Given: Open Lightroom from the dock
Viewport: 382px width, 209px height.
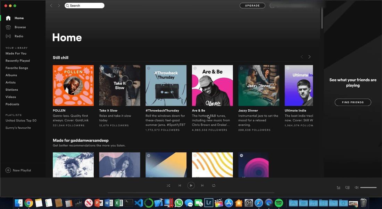Looking at the screenshot, I should tap(209, 203).
